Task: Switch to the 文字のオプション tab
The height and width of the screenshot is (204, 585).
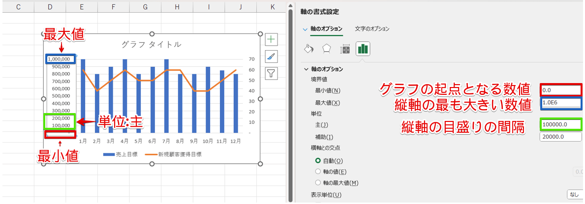Action: point(372,29)
